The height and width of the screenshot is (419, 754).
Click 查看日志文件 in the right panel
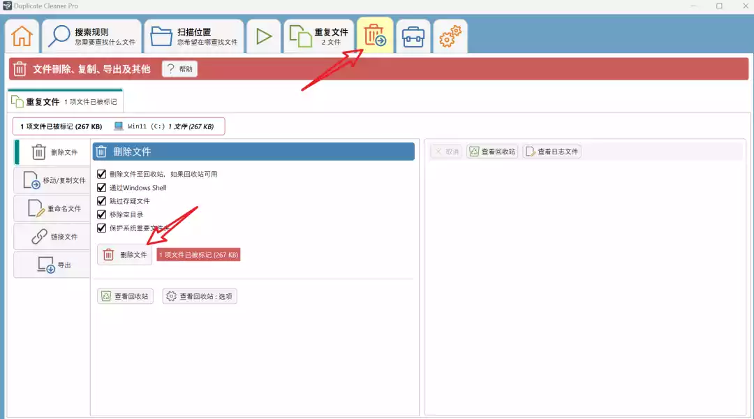(x=552, y=152)
